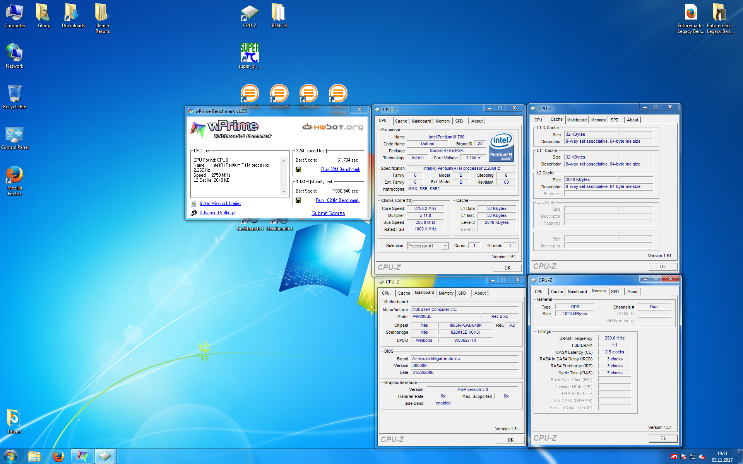Click Run 1024M Benchmark link
The height and width of the screenshot is (464, 743).
337,200
